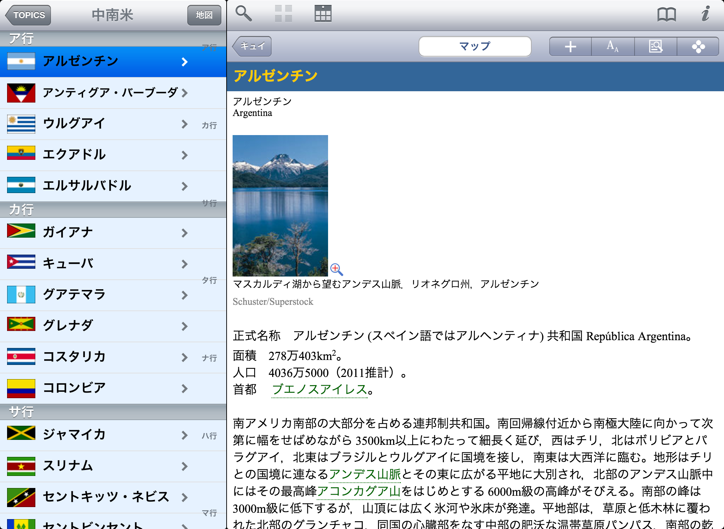Tap the magnifying glass search icon
Image resolution: width=724 pixels, height=529 pixels.
click(x=243, y=14)
